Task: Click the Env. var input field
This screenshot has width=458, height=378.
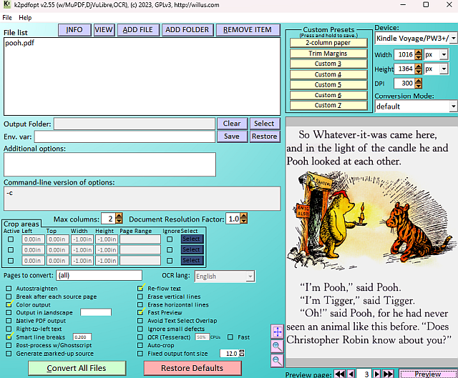Action: (x=125, y=136)
